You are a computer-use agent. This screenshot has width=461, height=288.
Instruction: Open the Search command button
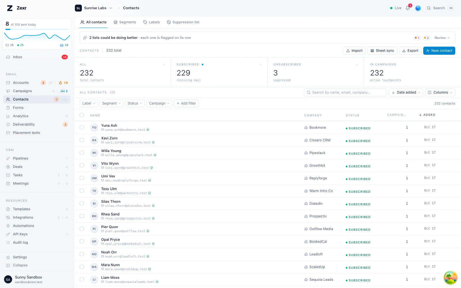(x=440, y=8)
